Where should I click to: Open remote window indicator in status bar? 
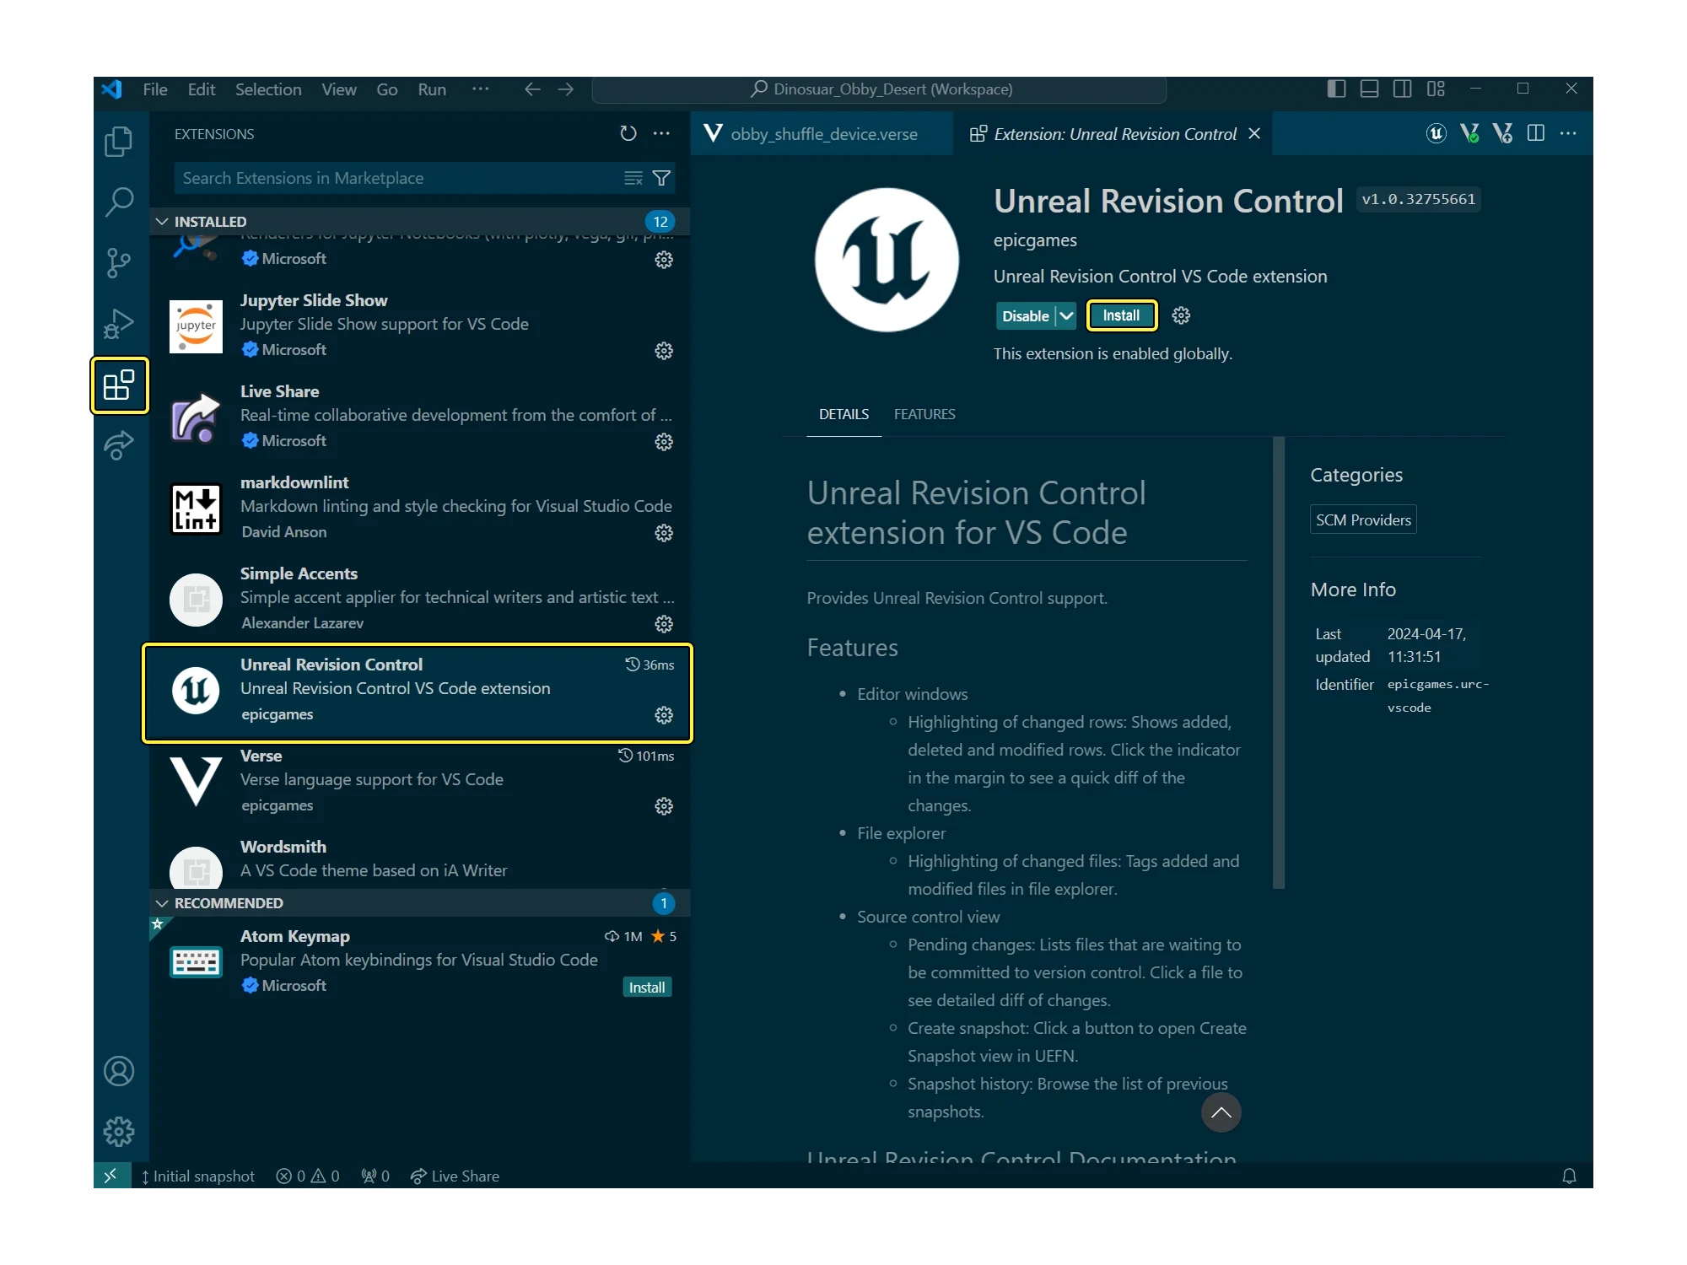(x=112, y=1176)
